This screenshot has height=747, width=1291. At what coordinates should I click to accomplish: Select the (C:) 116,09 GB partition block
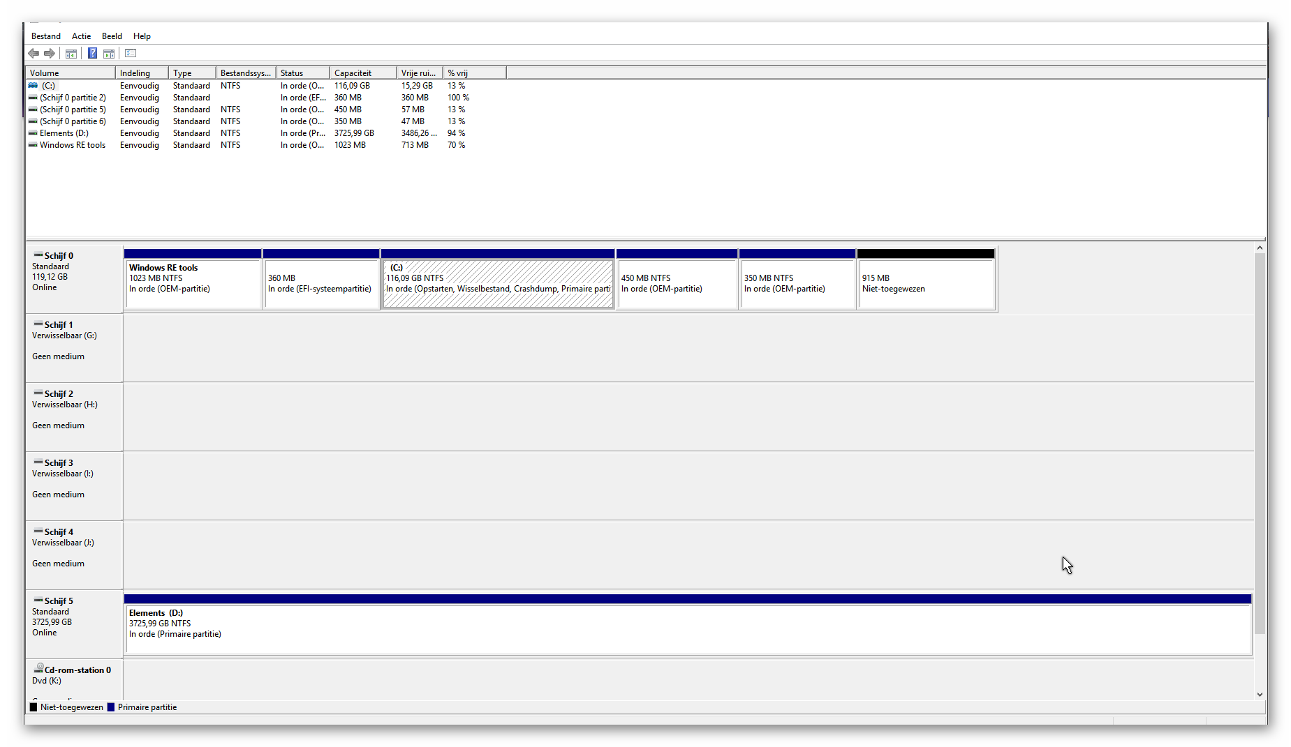(497, 284)
